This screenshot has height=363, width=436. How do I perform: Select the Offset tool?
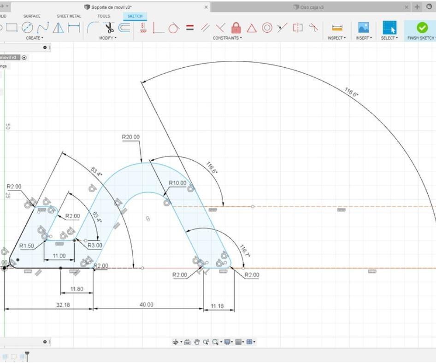point(124,28)
